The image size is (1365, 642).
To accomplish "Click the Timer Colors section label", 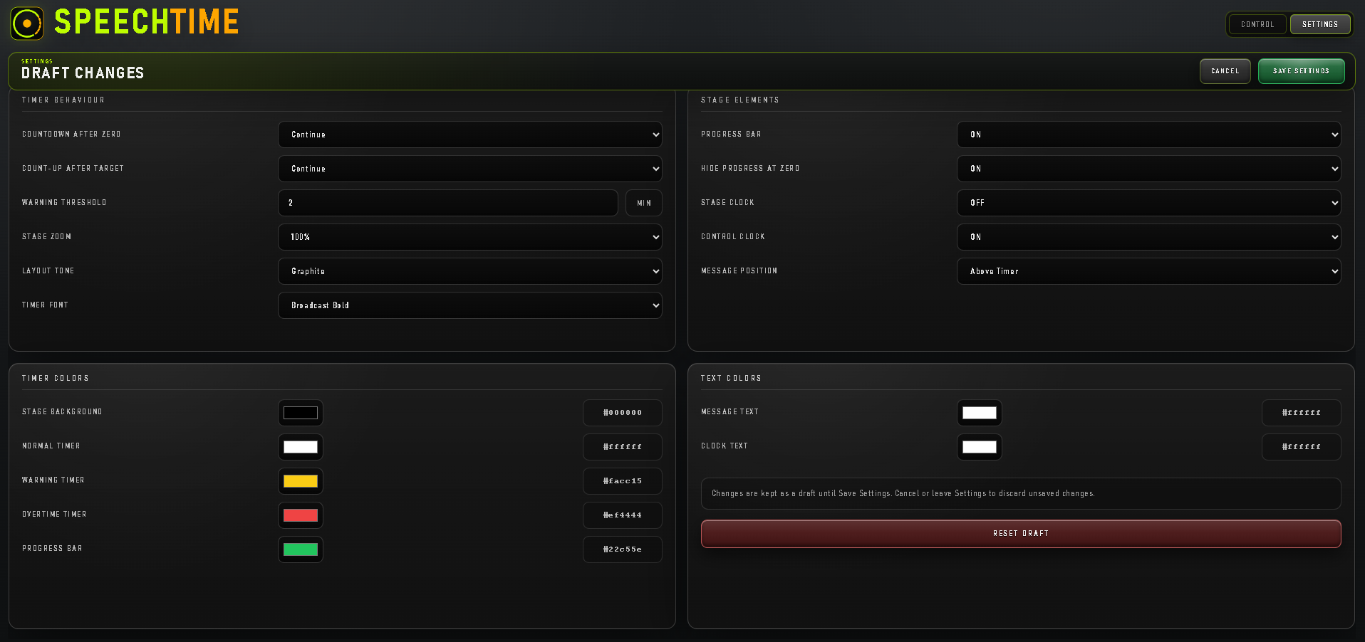I will pyautogui.click(x=56, y=379).
